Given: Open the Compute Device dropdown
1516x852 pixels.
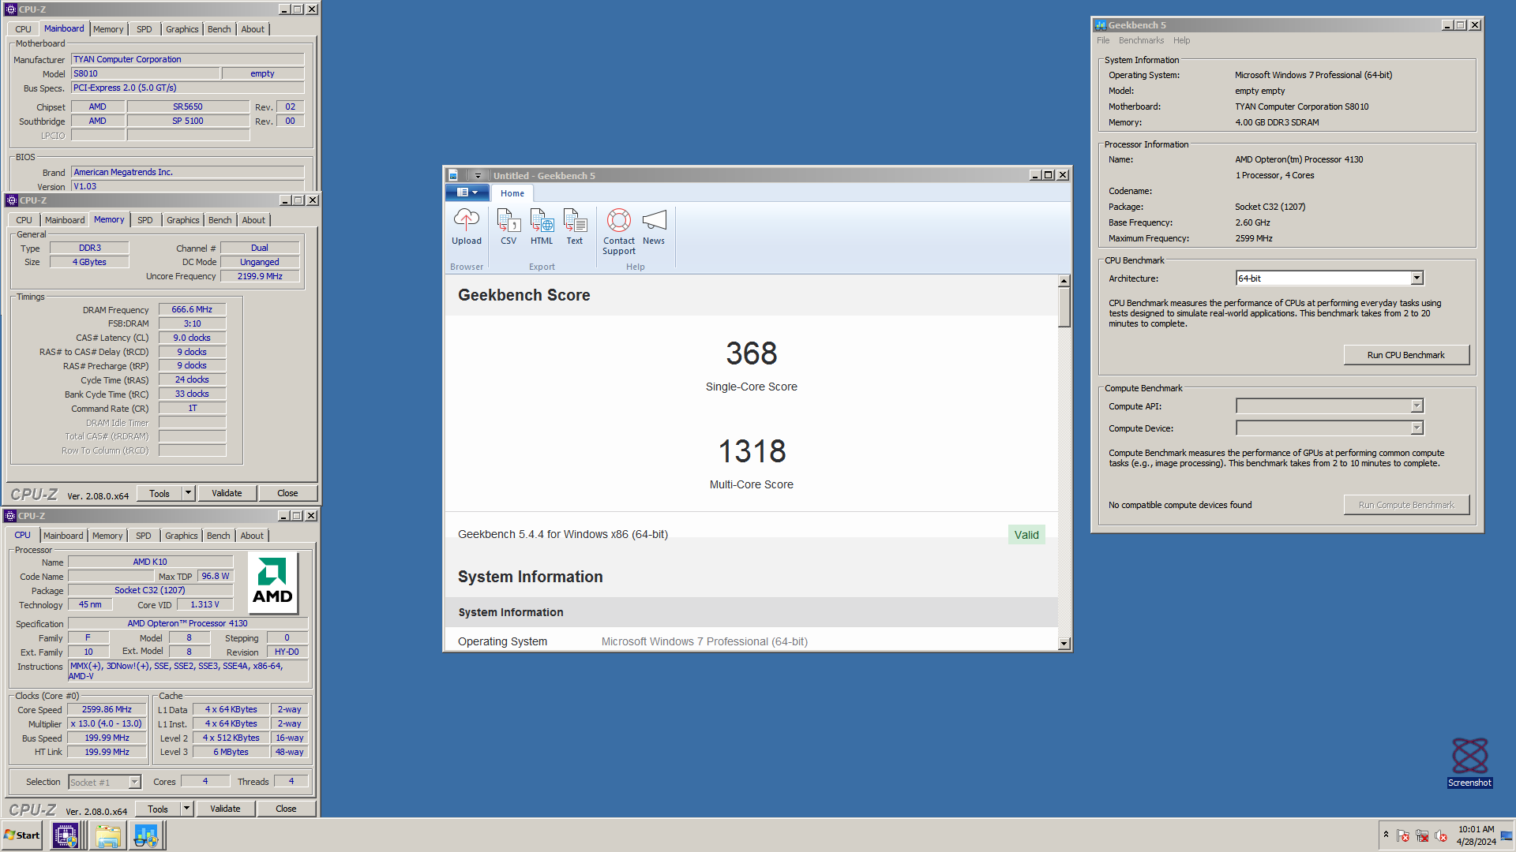Looking at the screenshot, I should tap(1329, 428).
